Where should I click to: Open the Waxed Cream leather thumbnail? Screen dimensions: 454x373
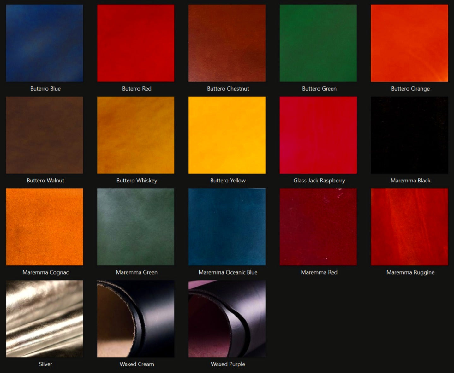tap(136, 319)
